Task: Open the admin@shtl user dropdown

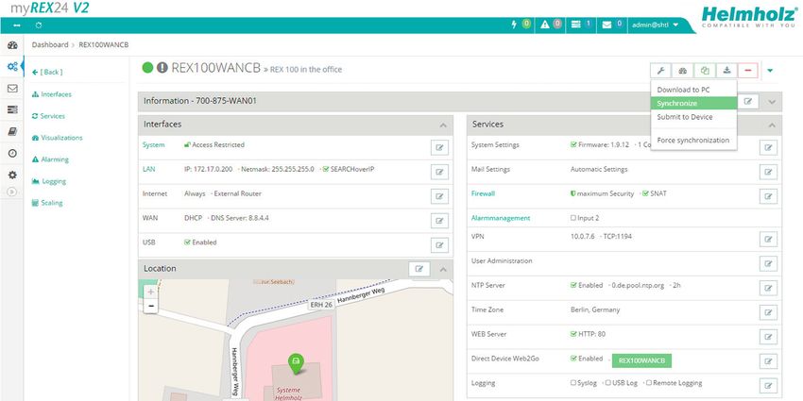Action: [655, 25]
